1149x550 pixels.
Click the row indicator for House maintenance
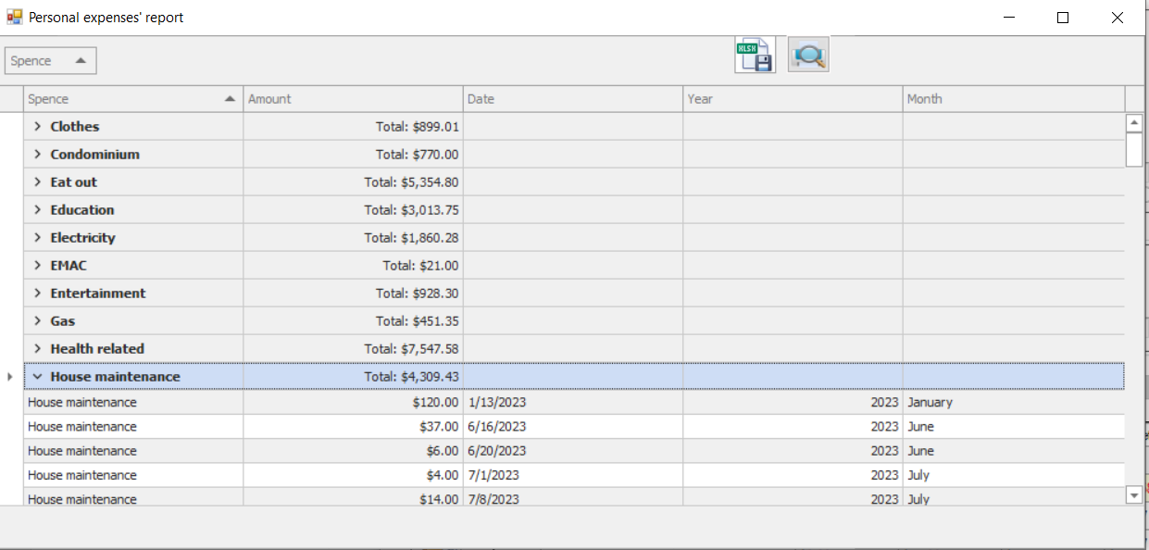click(11, 377)
